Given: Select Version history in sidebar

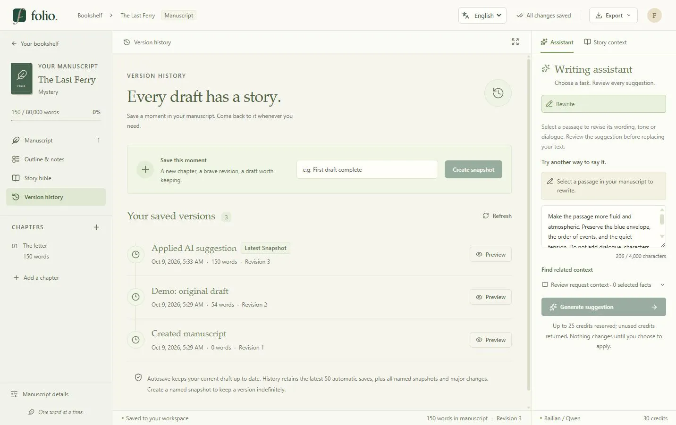Looking at the screenshot, I should click(56, 197).
